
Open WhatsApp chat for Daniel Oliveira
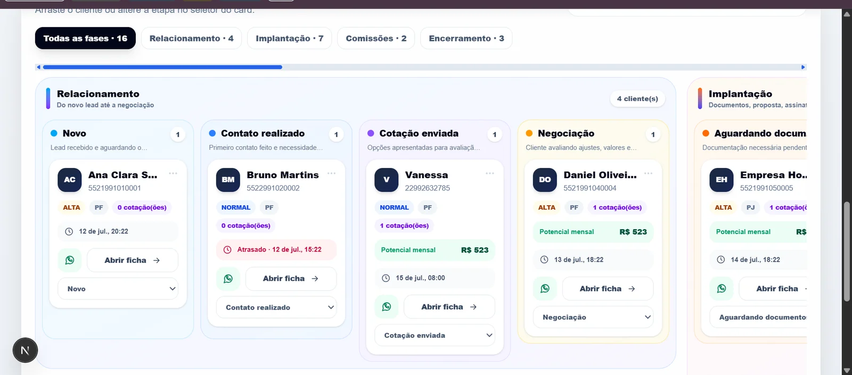pyautogui.click(x=545, y=288)
